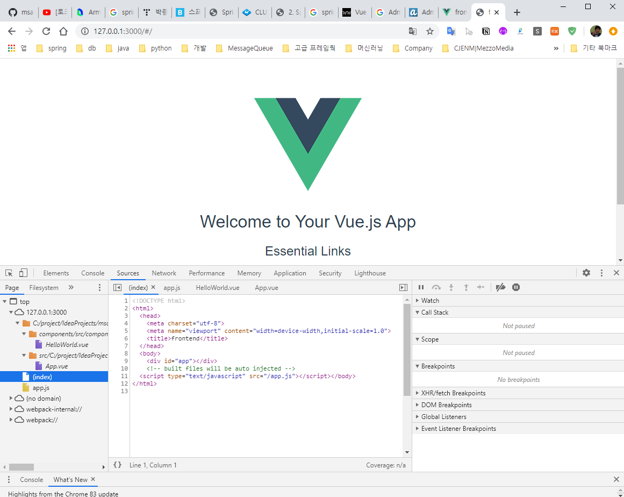Click the inspect element picker icon

(x=9, y=273)
